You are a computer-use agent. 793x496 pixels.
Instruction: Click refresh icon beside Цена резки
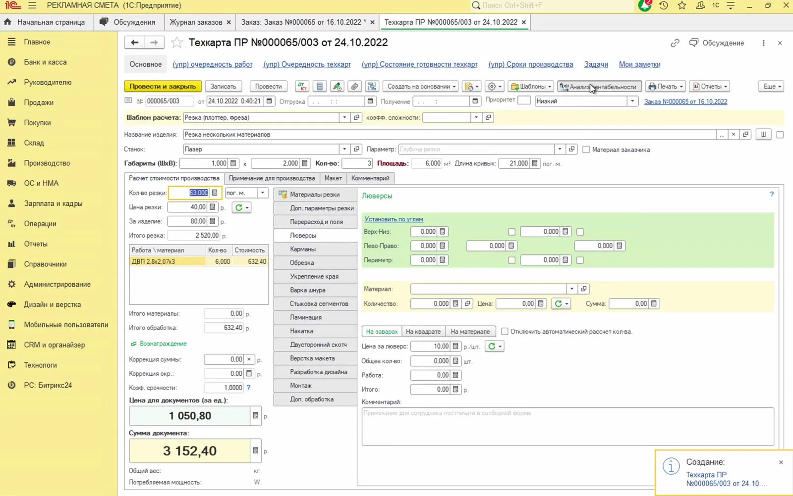tap(242, 207)
